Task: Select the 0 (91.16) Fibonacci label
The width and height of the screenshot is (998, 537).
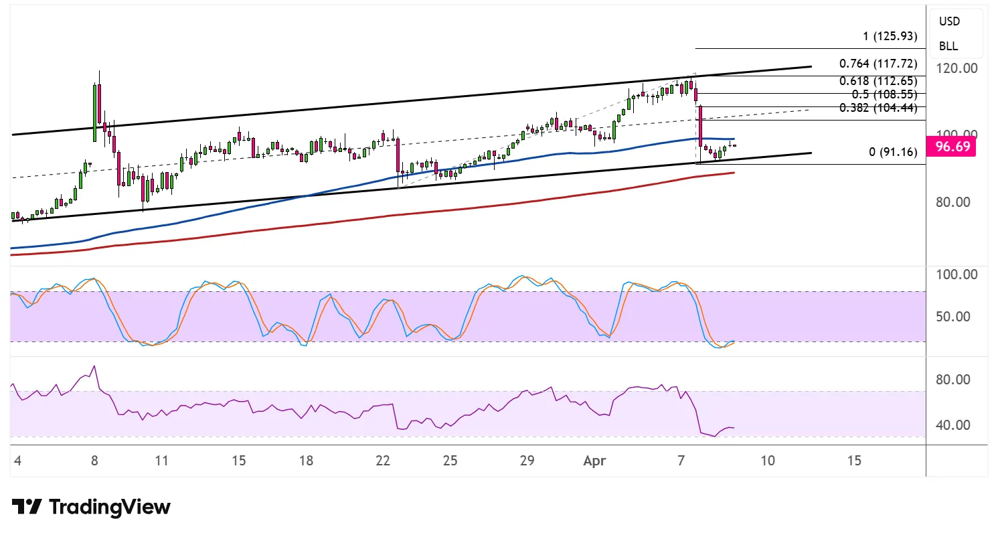Action: click(x=893, y=152)
